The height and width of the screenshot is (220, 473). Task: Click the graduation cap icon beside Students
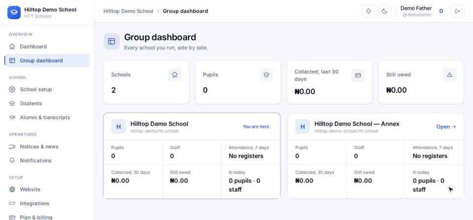pos(12,104)
